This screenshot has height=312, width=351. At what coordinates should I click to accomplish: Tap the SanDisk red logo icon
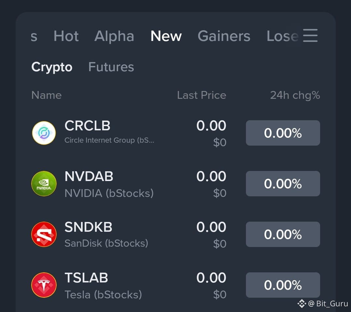pos(44,234)
